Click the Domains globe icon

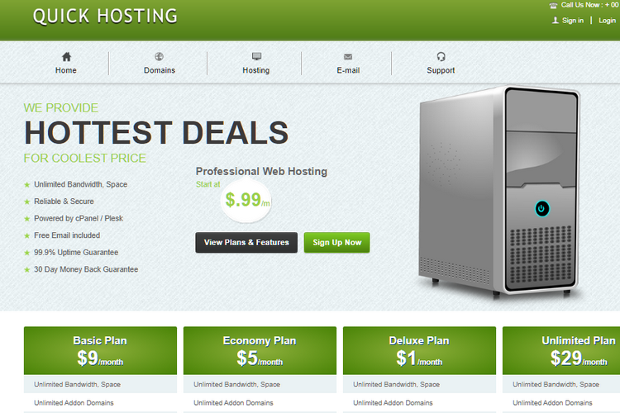(159, 56)
